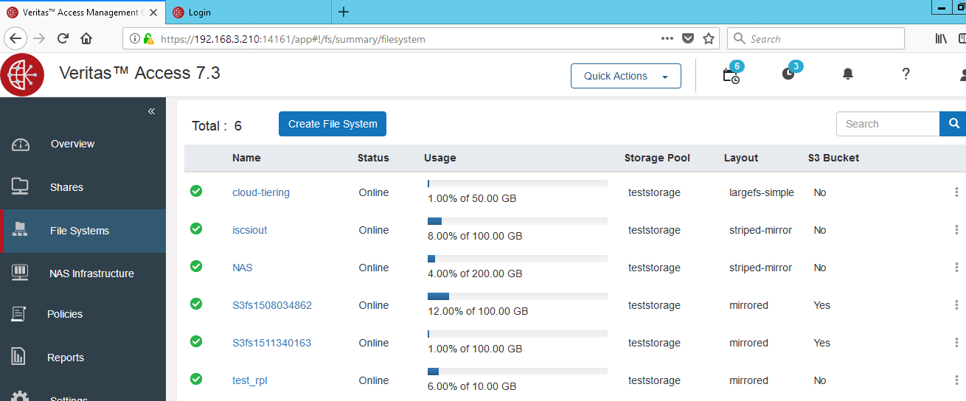
Task: Click green status check for NAS row
Action: pos(196,266)
